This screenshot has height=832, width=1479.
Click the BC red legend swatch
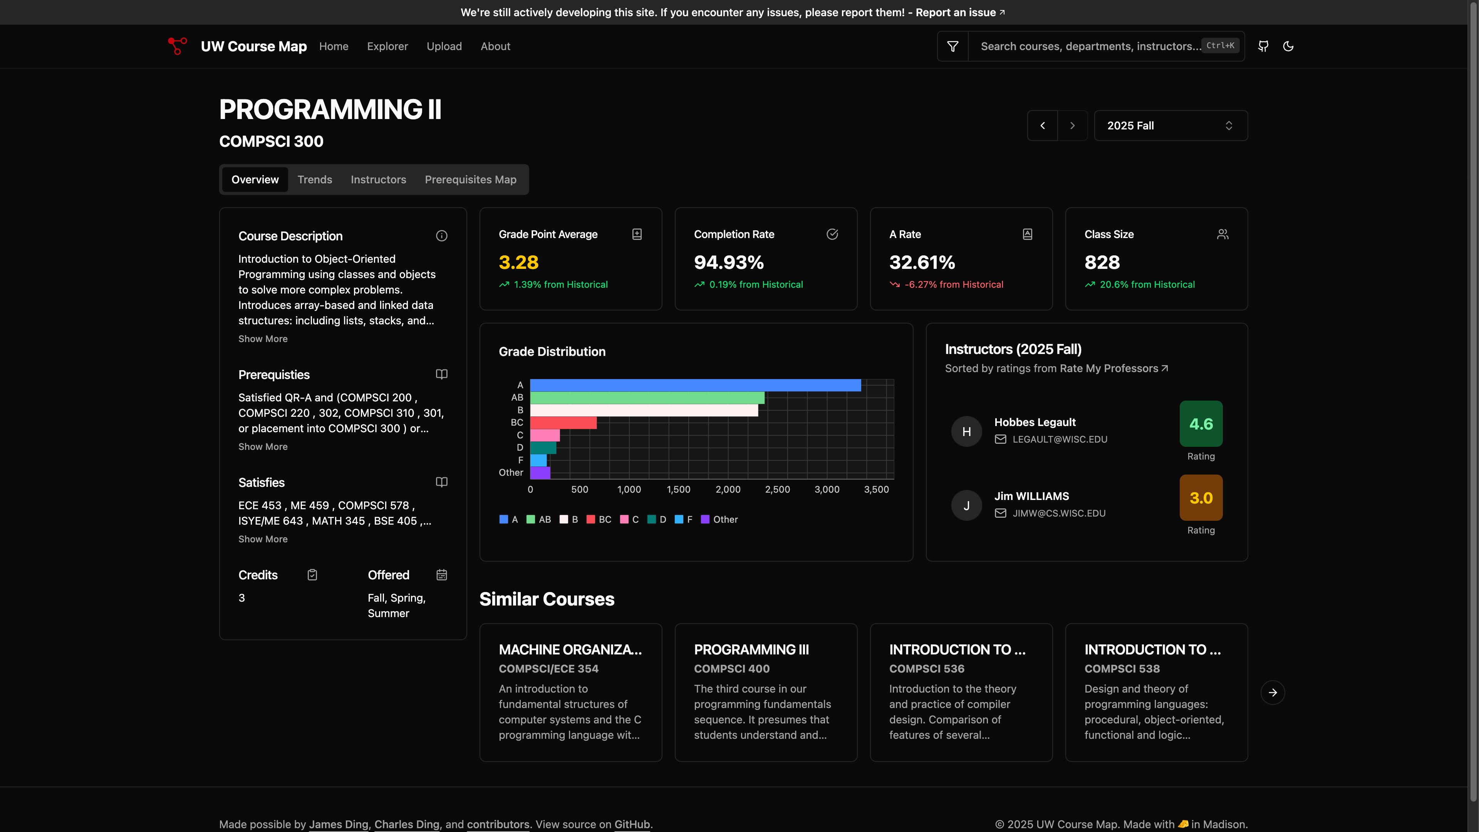click(591, 519)
